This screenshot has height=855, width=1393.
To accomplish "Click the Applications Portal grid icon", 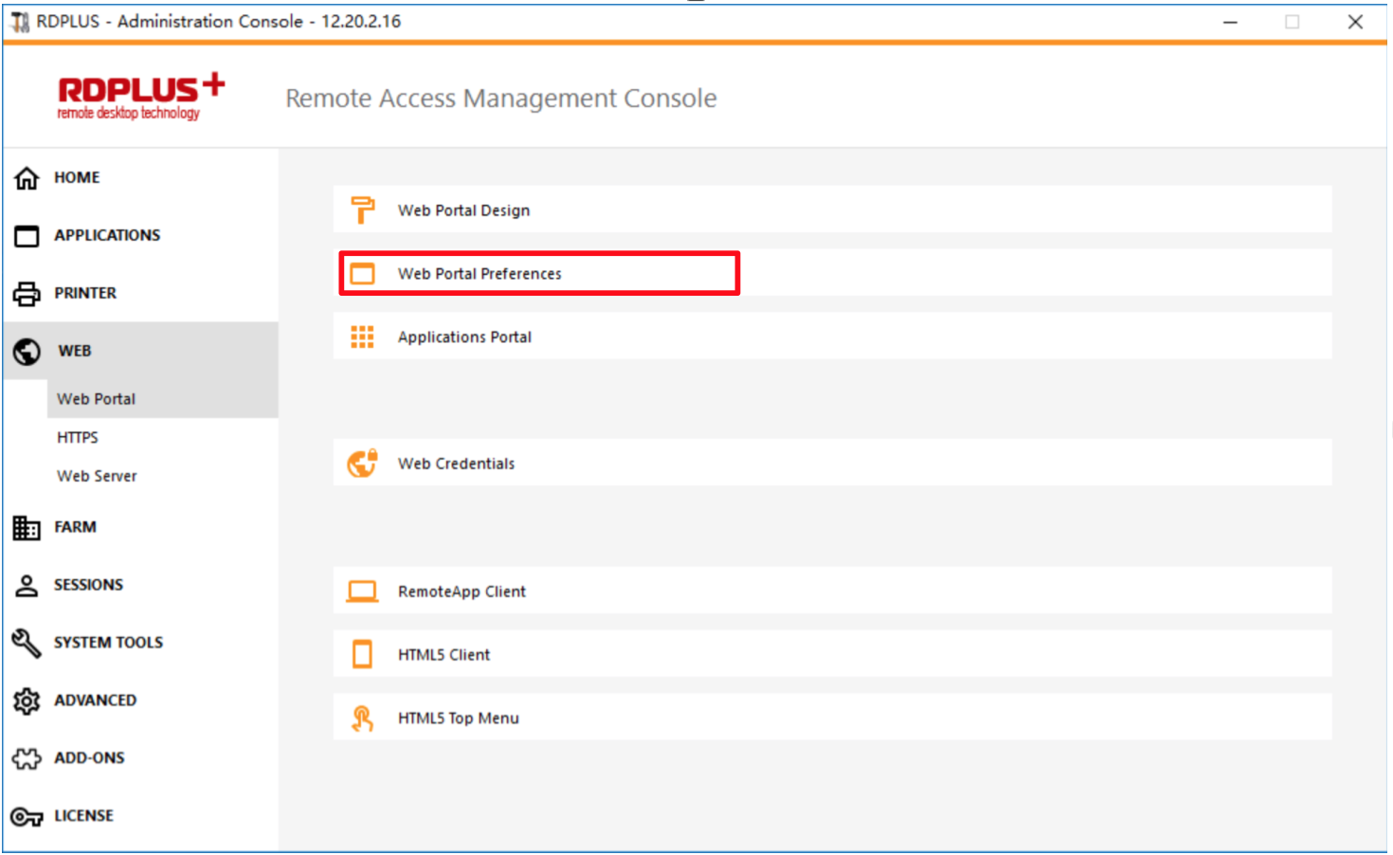I will click(362, 337).
